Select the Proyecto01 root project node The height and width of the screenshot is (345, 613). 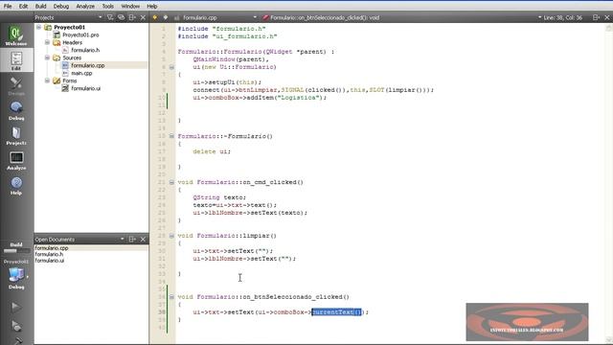pyautogui.click(x=69, y=27)
